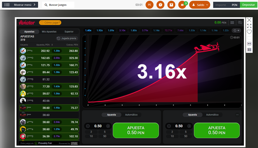Image resolution: width=258 pixels, height=148 pixels.
Task: Switch left bet panel to Automático
Action: pyautogui.click(x=131, y=115)
